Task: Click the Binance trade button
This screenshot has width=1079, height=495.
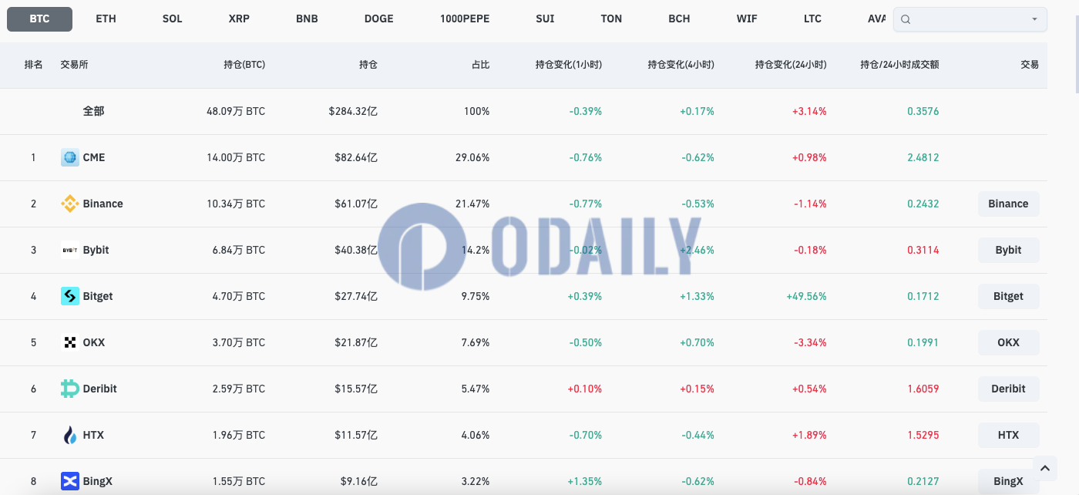Action: pyautogui.click(x=1008, y=204)
